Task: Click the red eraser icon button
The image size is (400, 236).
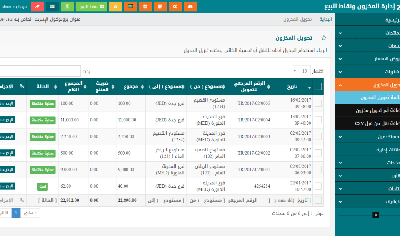Action: 37,7
